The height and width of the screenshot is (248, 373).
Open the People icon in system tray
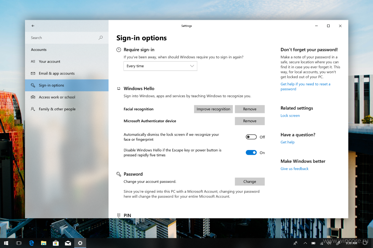tap(295, 243)
